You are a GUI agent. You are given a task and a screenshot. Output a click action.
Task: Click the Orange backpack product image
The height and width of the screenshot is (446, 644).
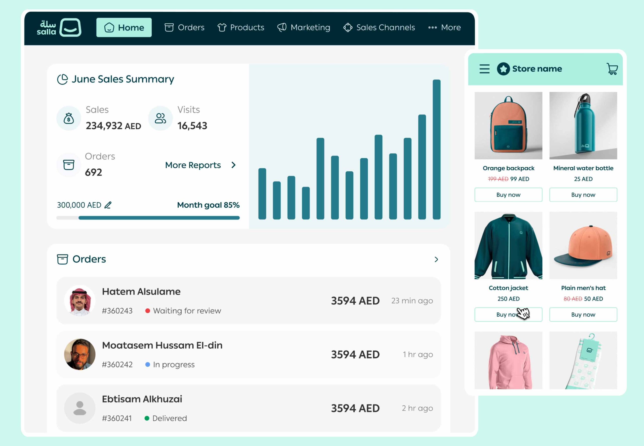click(x=508, y=126)
